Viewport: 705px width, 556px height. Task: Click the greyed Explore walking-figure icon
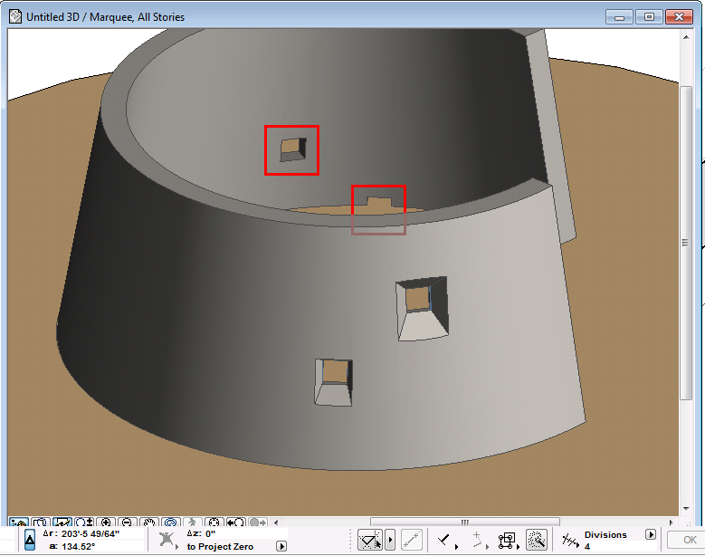193,522
